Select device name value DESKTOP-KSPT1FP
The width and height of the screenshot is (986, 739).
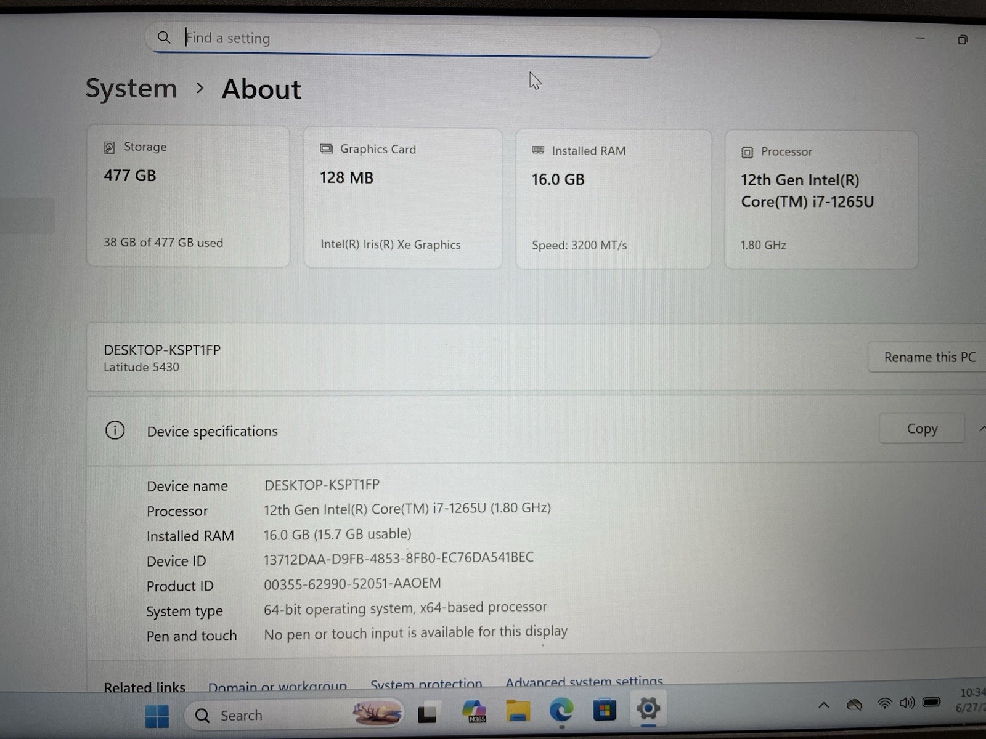pos(322,485)
